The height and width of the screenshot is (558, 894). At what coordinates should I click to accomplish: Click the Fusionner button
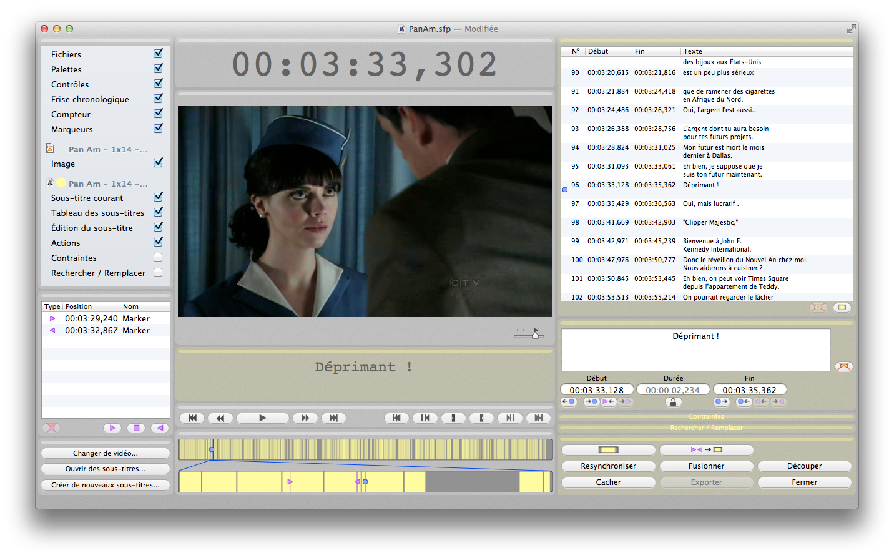(x=707, y=466)
